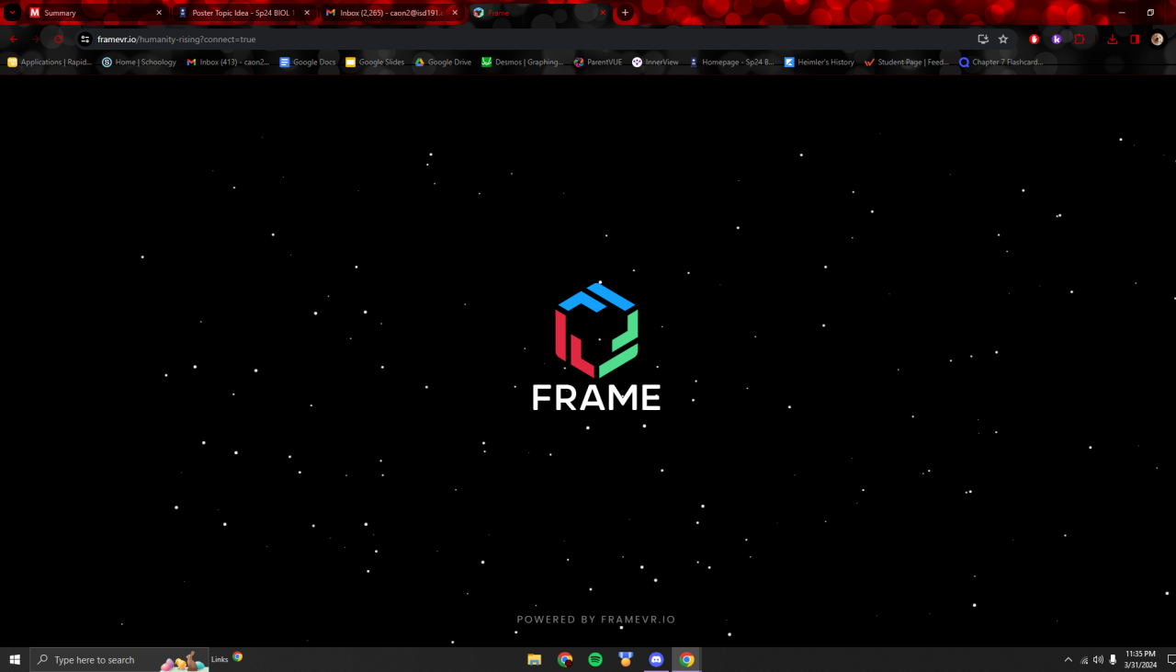The image size is (1176, 672).
Task: Toggle the browser side panel
Action: pyautogui.click(x=1135, y=40)
